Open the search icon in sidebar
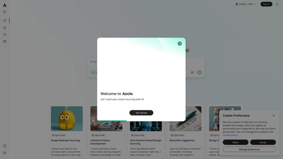283x159 pixels. coord(5,21)
